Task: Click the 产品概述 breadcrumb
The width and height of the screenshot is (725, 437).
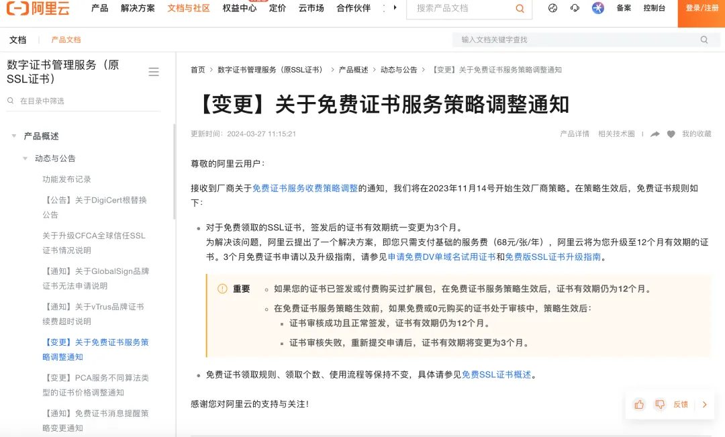Action: (x=353, y=70)
